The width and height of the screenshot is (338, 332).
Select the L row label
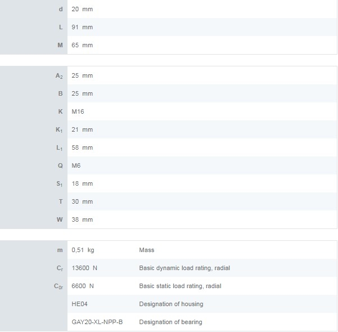pos(61,27)
